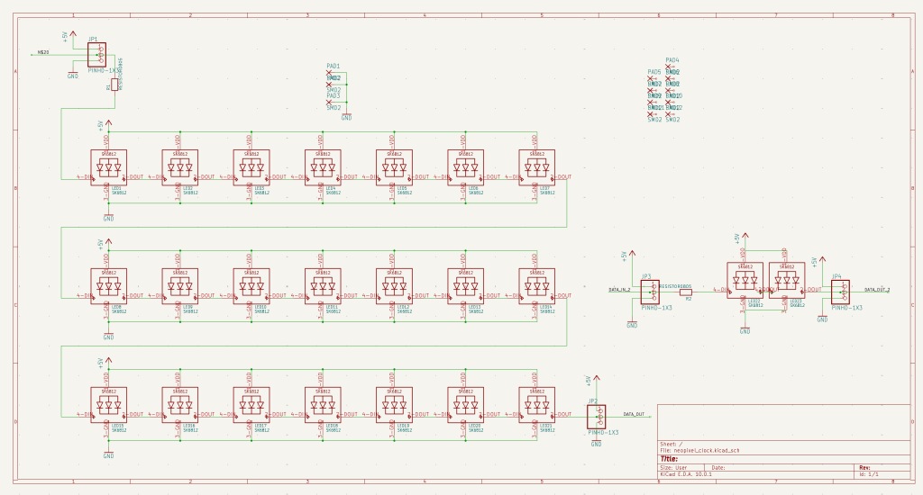The height and width of the screenshot is (495, 923).
Task: Click the Rev: field in title block
Action: (864, 468)
